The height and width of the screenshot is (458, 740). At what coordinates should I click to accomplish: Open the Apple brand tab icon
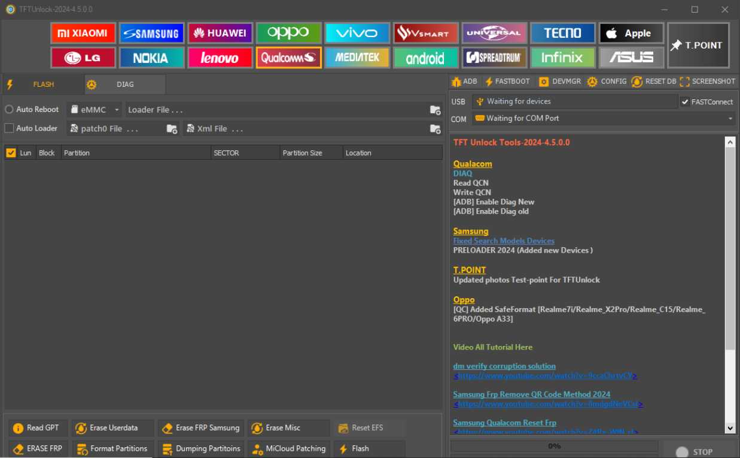(631, 33)
